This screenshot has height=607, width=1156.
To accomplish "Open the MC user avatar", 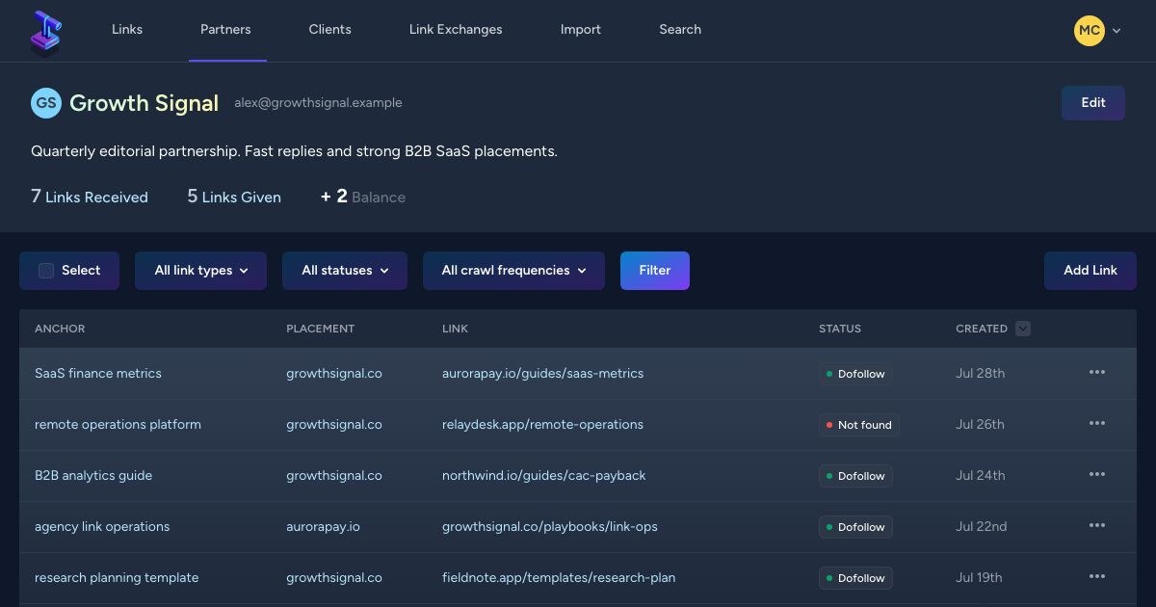I will point(1090,30).
